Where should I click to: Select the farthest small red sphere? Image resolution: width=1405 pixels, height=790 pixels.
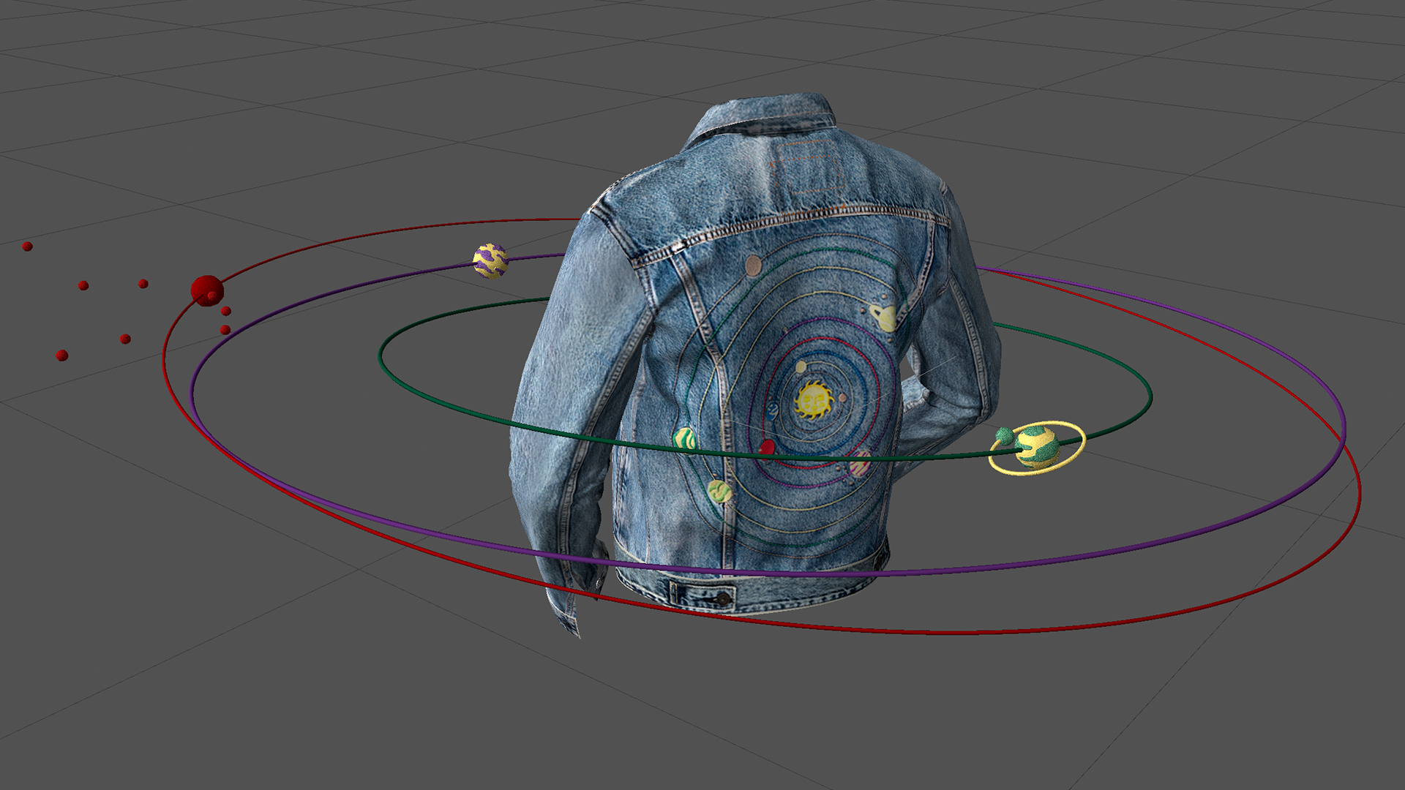pos(27,247)
